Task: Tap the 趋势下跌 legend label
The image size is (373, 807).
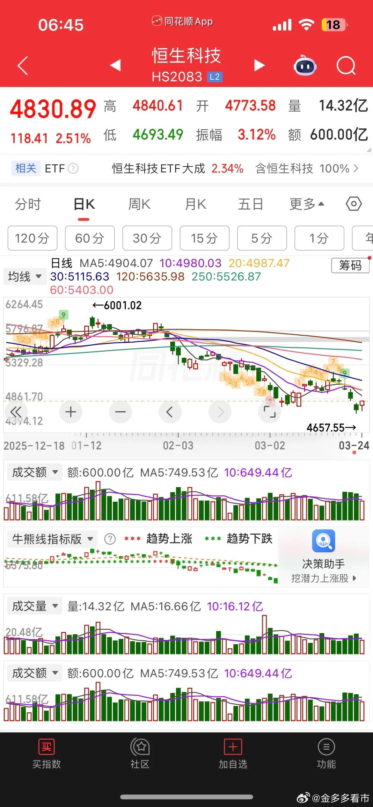Action: point(250,539)
